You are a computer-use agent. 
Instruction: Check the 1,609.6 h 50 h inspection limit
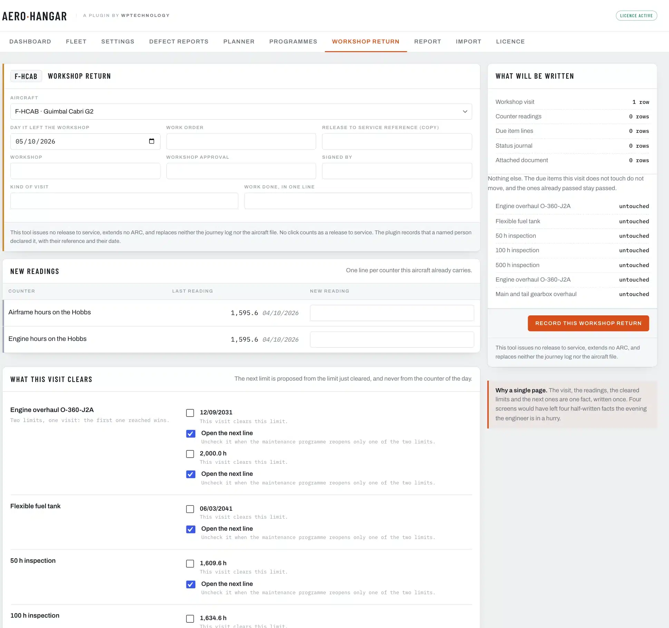point(190,563)
